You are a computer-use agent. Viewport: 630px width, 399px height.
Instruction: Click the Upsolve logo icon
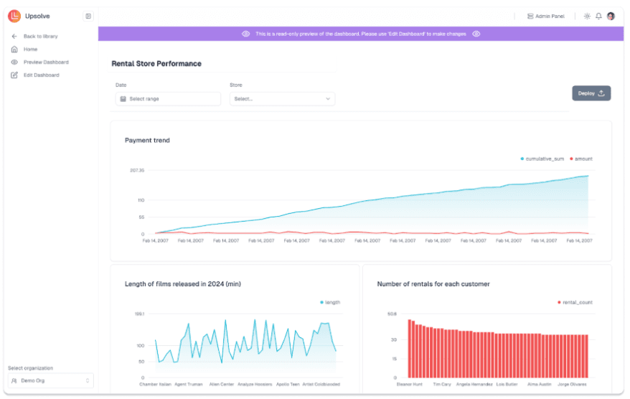pyautogui.click(x=14, y=16)
